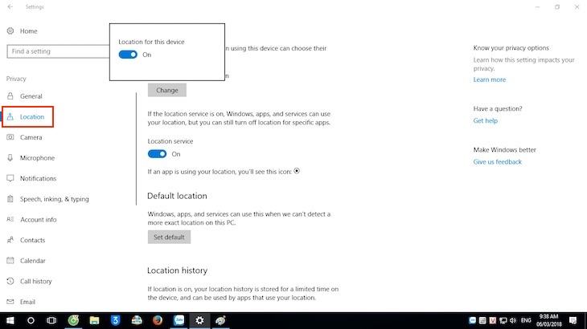Viewport: 587px width, 329px height.
Task: Open Home in Settings sidebar
Action: click(x=28, y=31)
